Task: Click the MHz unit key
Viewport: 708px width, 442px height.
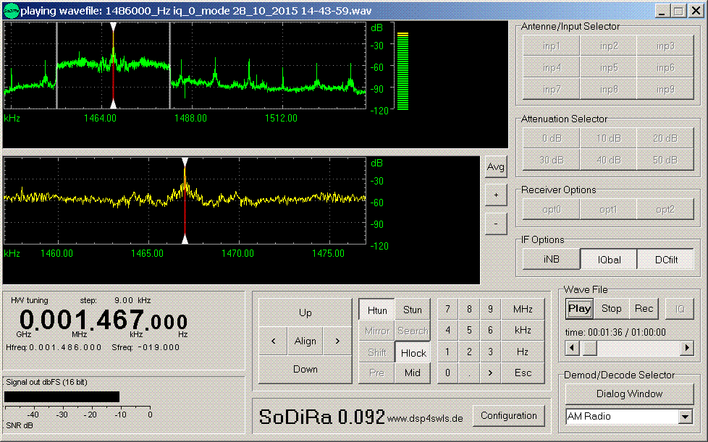Action: 523,310
